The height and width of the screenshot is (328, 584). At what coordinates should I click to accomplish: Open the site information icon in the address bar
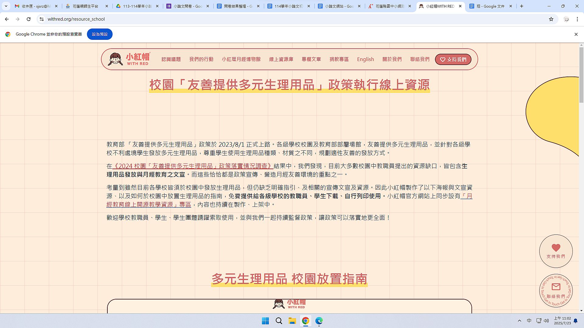(42, 19)
